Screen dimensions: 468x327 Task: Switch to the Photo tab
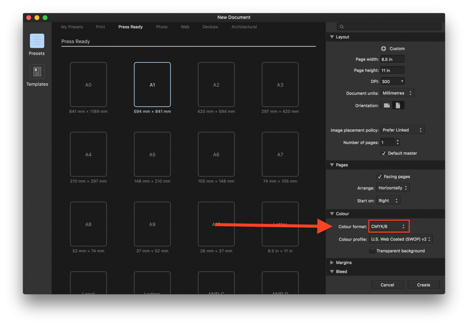pos(162,27)
